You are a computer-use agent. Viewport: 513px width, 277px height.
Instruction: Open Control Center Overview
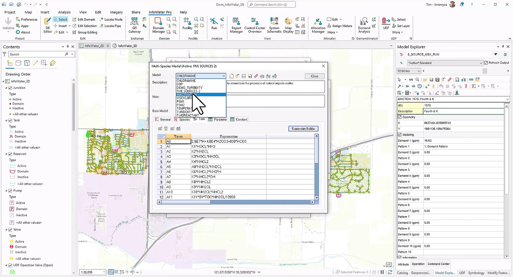click(255, 25)
